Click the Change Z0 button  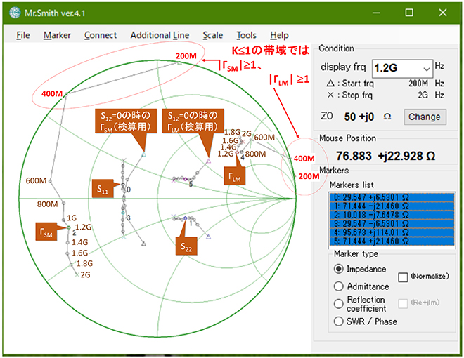pos(425,117)
